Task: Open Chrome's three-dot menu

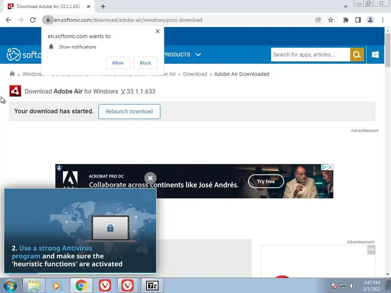Action: (383, 20)
